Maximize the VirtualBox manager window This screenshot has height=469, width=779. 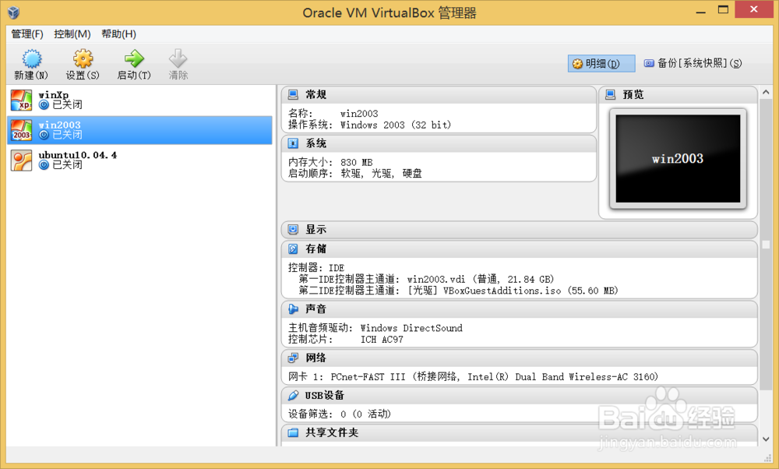click(723, 10)
